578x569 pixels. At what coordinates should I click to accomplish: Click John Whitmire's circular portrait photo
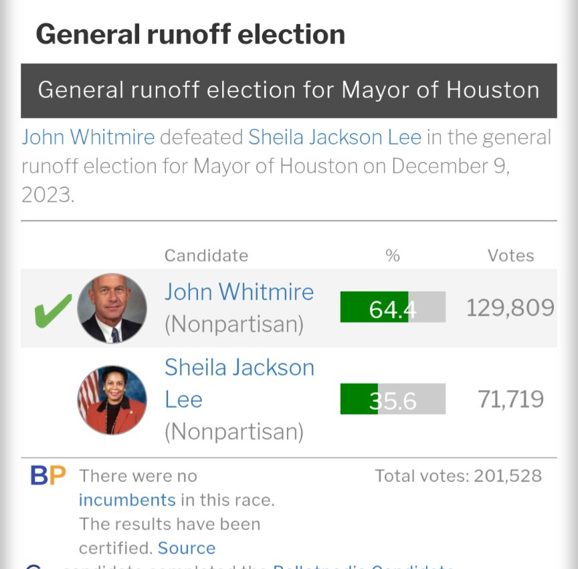pos(112,308)
